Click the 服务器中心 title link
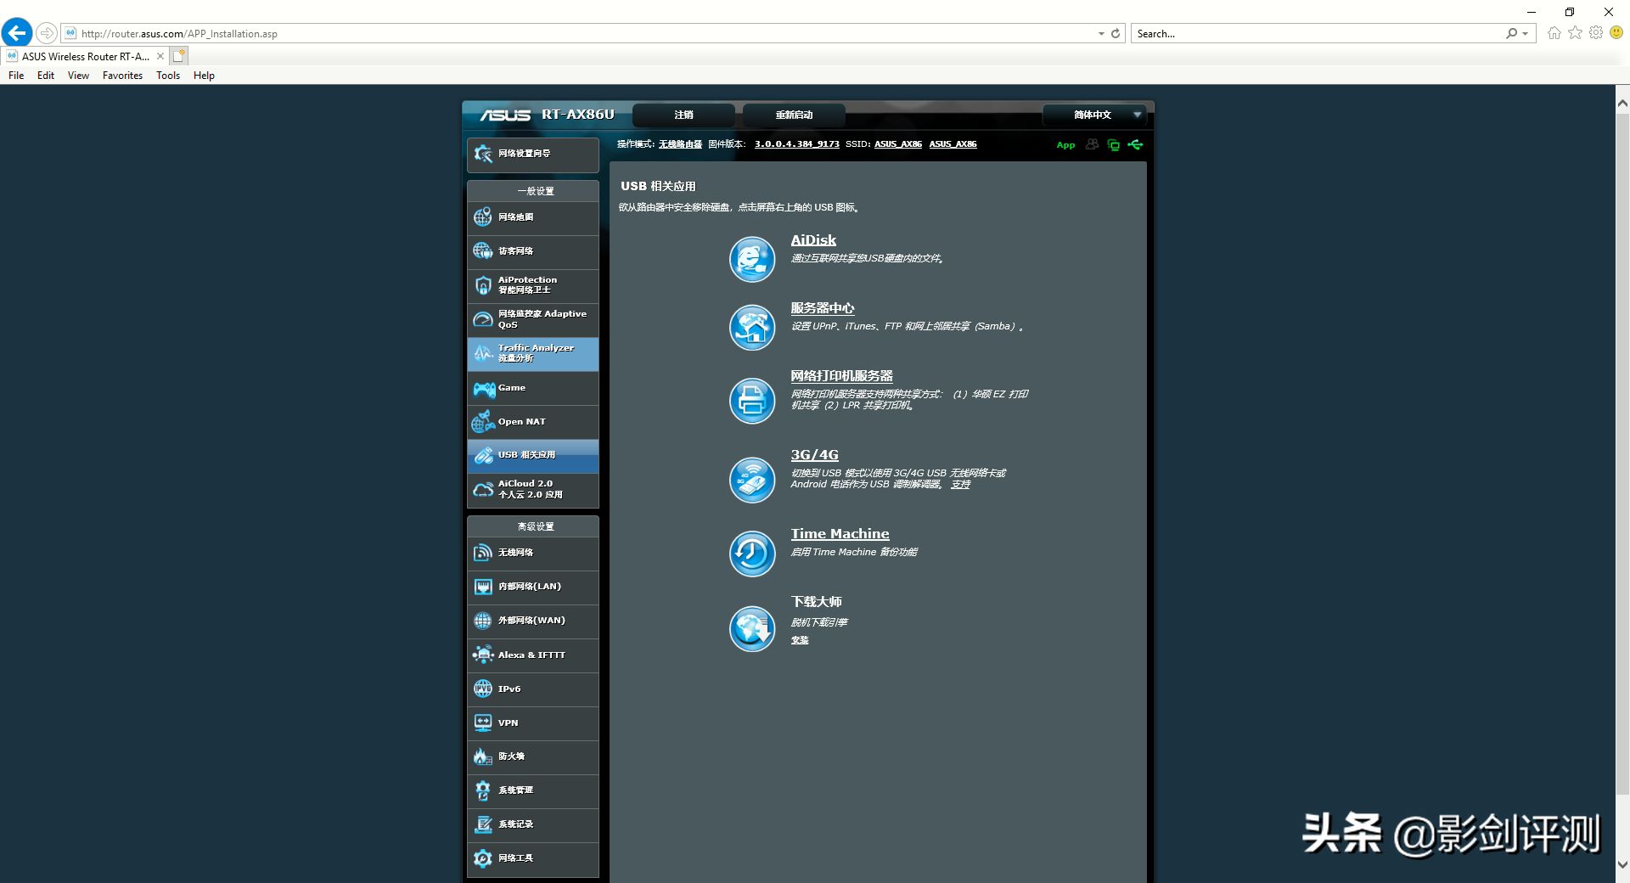The height and width of the screenshot is (883, 1630). [x=823, y=308]
